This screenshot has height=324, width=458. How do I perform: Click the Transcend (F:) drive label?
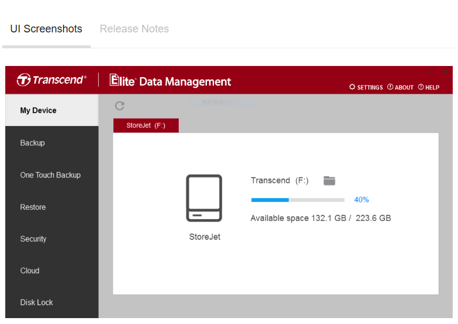click(279, 180)
